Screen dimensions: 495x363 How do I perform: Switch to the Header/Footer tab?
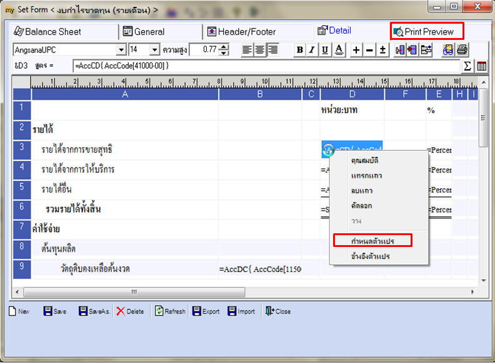tap(241, 32)
